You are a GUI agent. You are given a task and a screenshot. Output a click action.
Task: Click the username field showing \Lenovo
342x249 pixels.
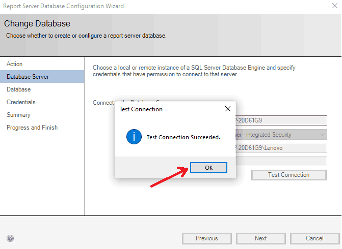[x=280, y=148]
